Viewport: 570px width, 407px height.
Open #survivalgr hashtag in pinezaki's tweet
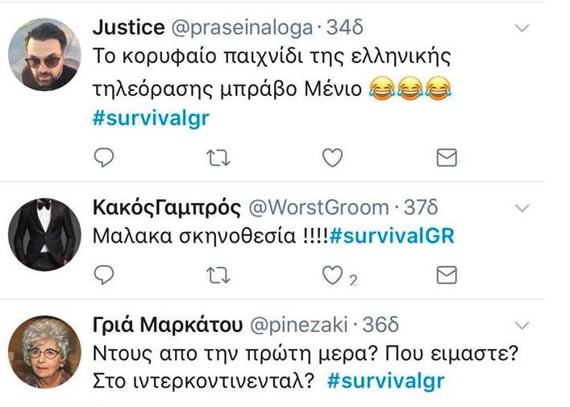[385, 381]
